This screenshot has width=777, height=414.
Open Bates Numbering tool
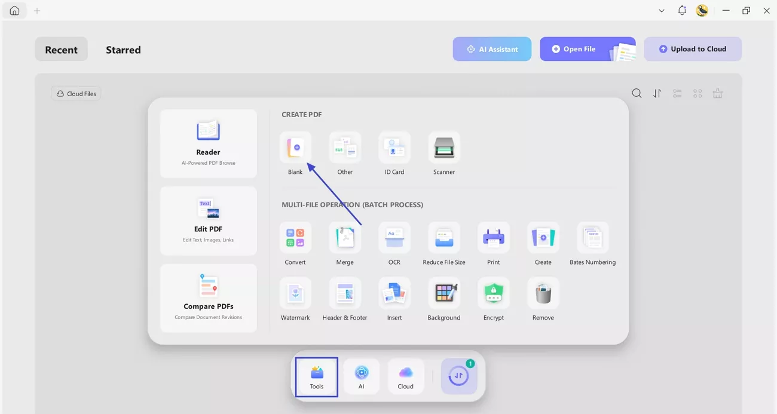(592, 238)
